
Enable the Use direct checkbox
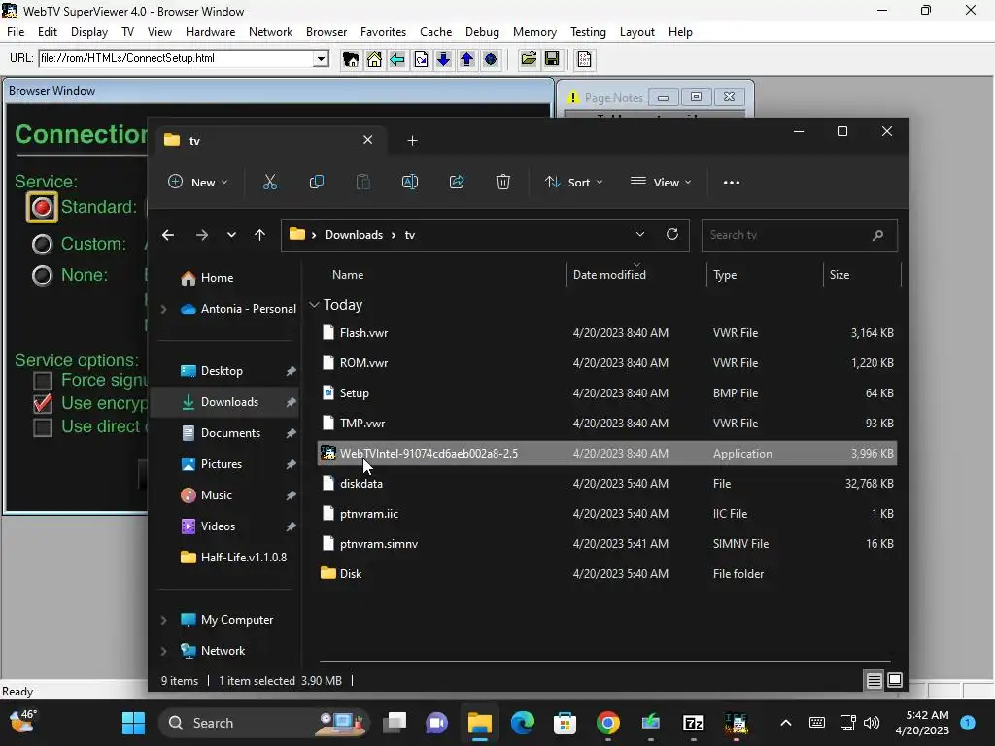43,427
